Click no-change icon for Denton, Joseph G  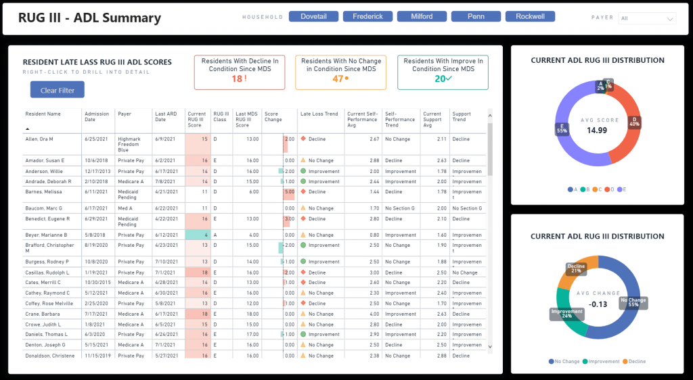tap(303, 345)
